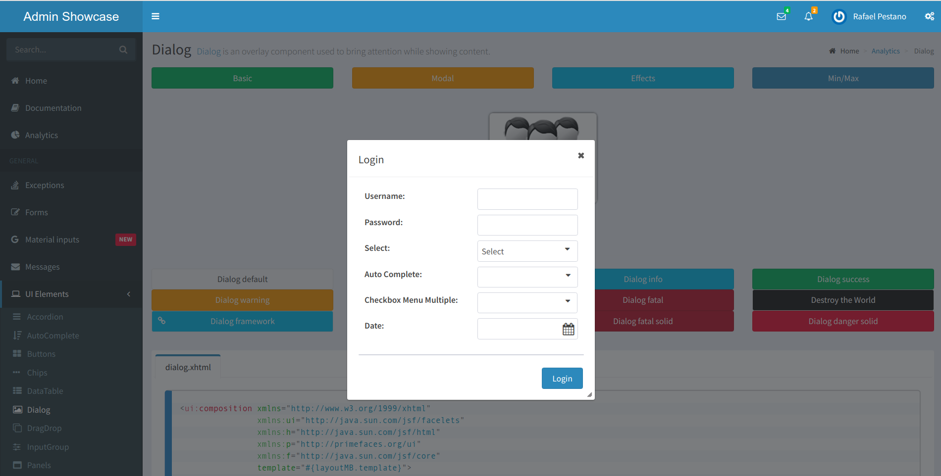Follow the Analytics breadcrumb link
Image resolution: width=941 pixels, height=476 pixels.
[886, 50]
